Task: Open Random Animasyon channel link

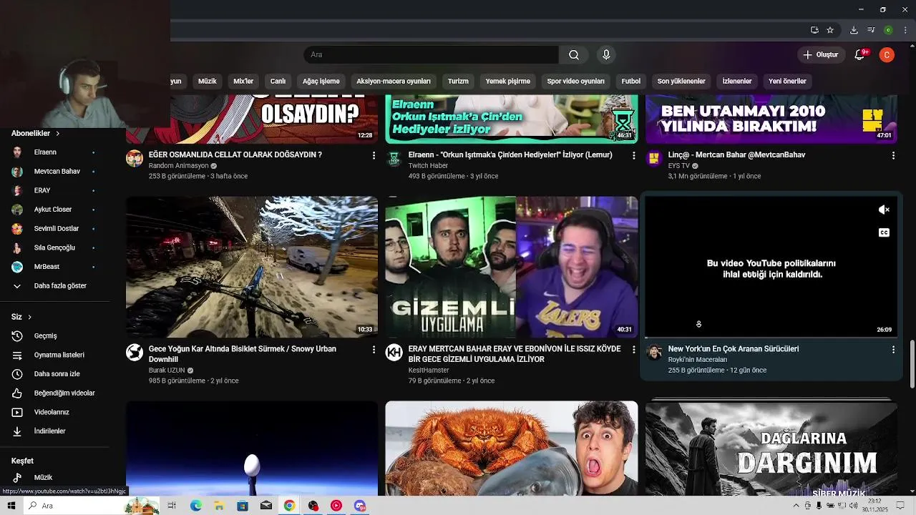Action: [178, 166]
